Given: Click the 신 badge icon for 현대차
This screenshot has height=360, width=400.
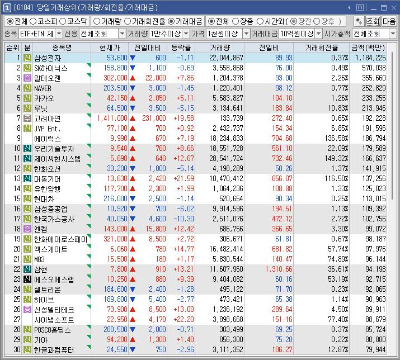Looking at the screenshot, I should pos(27,199).
